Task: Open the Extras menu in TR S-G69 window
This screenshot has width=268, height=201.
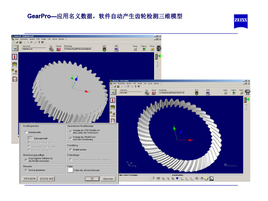Action: (150, 83)
